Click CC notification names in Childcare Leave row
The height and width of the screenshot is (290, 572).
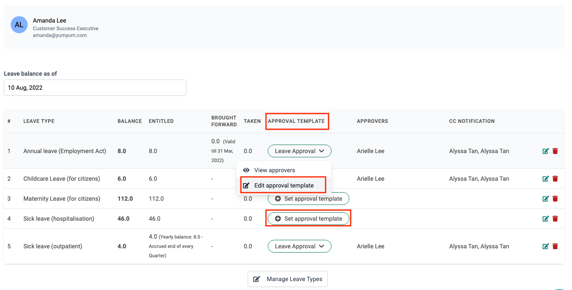479,179
